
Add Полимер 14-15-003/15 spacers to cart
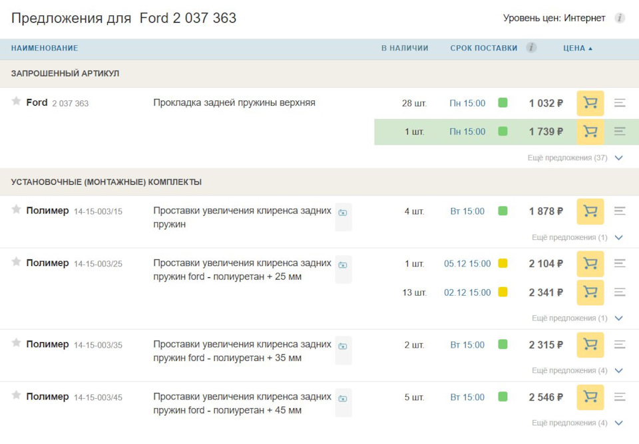(590, 211)
